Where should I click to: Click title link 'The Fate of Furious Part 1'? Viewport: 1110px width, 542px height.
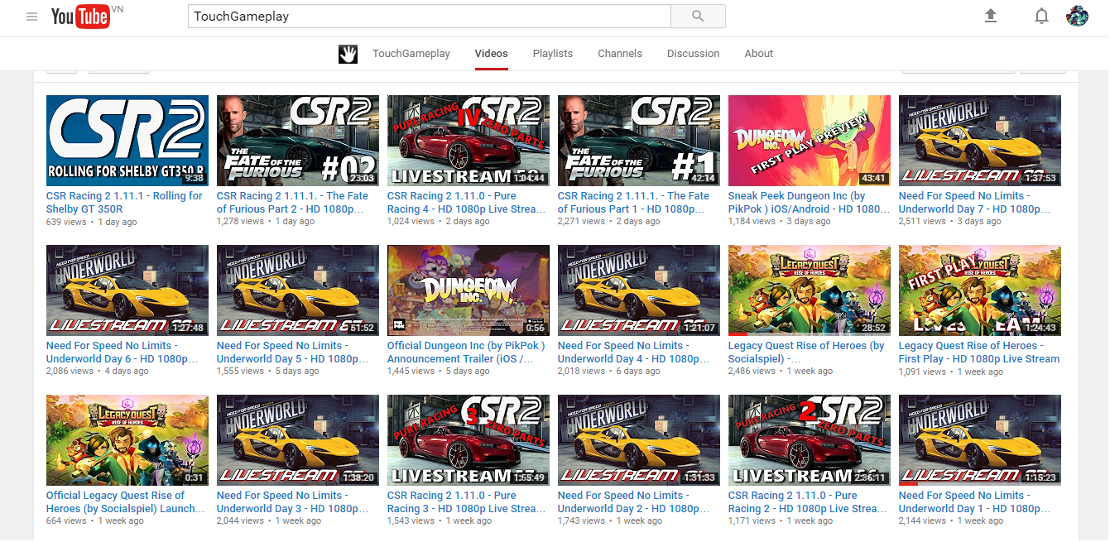coord(634,203)
